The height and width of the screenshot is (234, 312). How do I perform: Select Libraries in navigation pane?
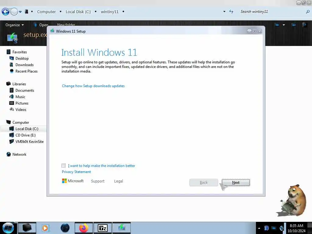[19, 84]
